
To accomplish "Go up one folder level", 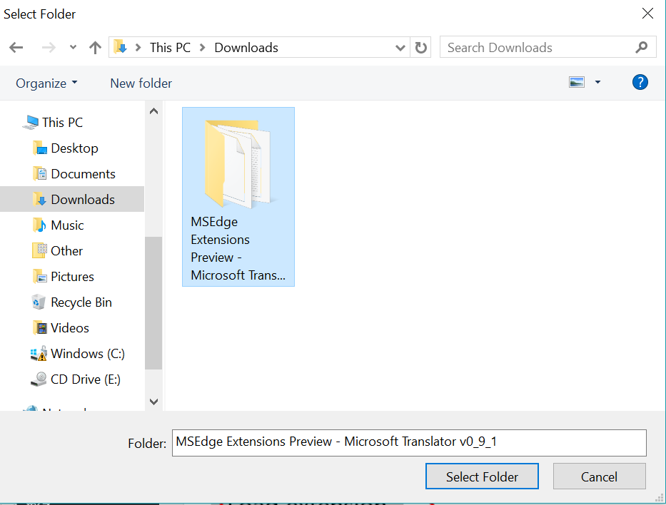I will coord(95,47).
